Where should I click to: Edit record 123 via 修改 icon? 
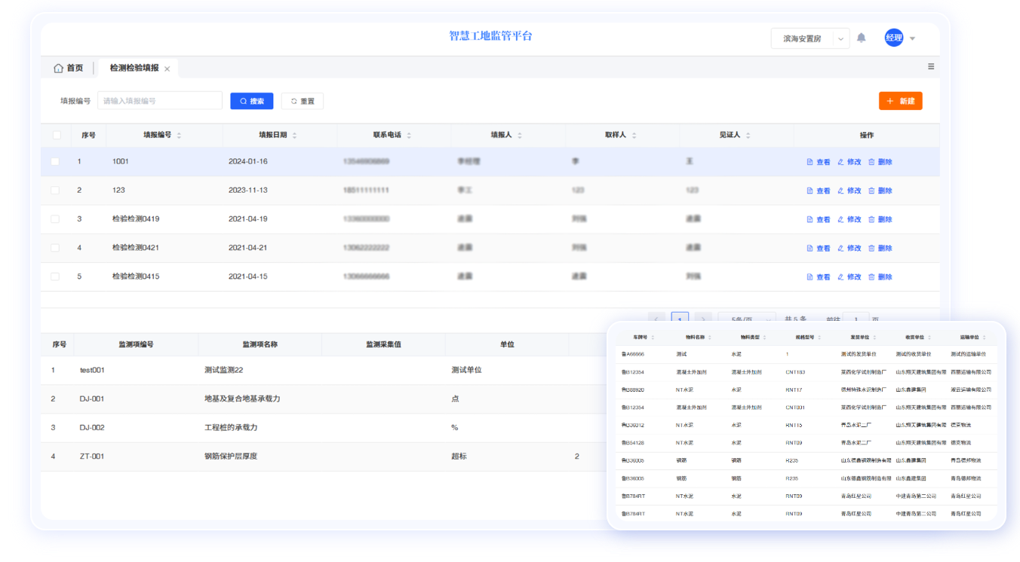(840, 191)
